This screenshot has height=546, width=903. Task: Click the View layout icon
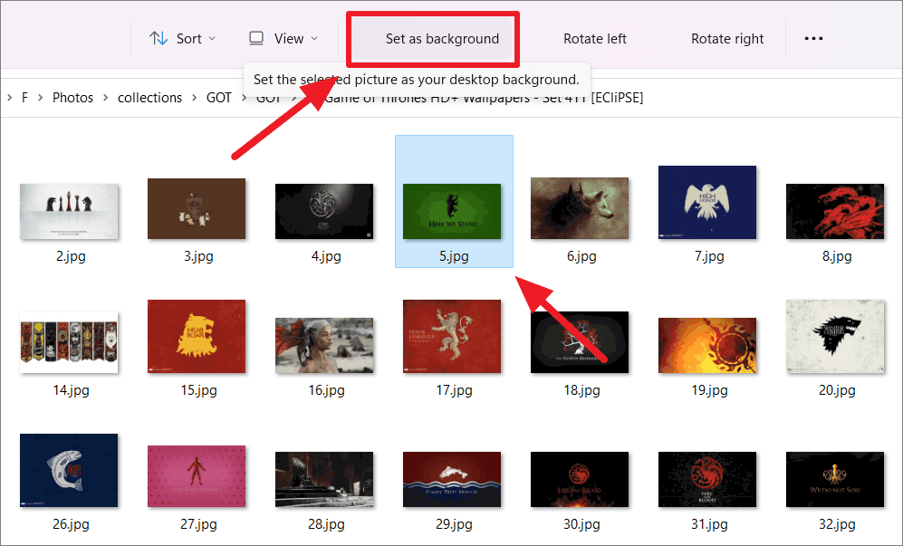point(256,39)
